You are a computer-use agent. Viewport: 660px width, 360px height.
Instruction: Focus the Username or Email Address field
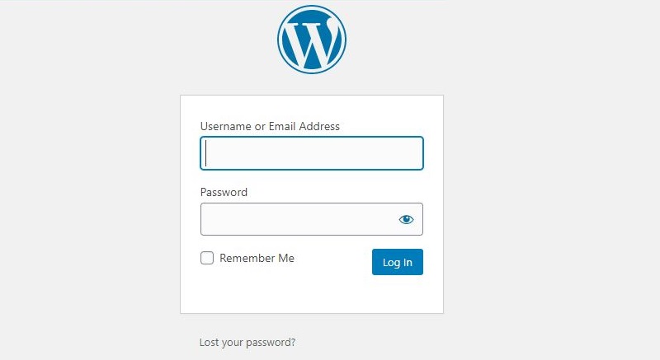[312, 153]
